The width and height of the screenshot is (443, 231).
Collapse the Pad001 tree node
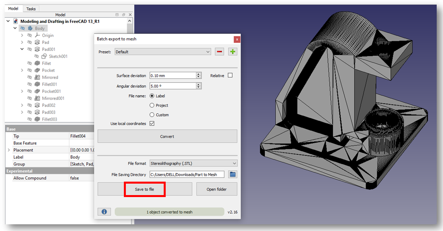tap(22, 49)
